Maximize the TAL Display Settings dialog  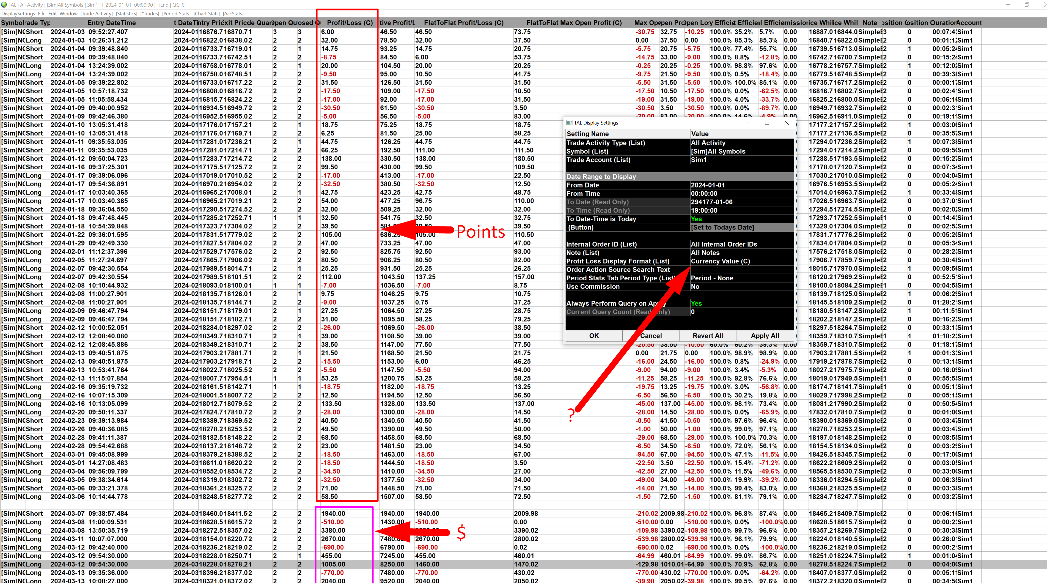pos(767,123)
